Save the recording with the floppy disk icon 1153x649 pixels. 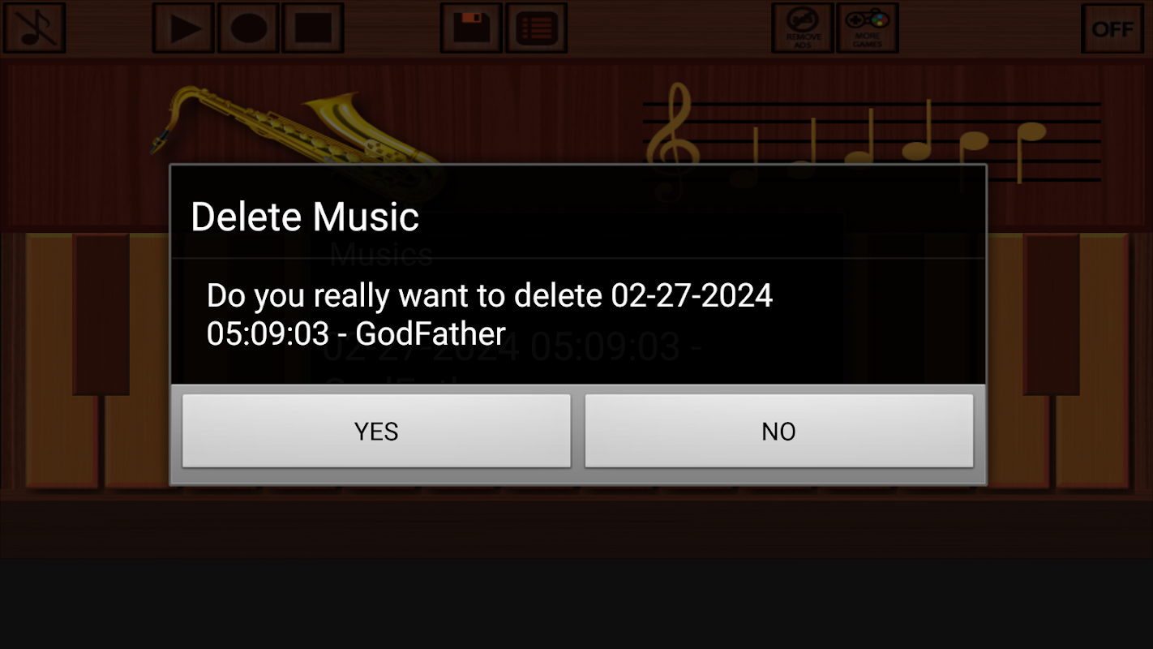(x=471, y=28)
